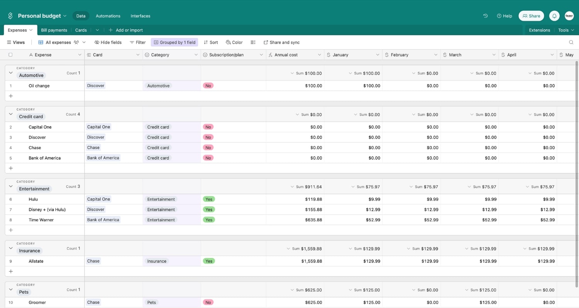Viewport: 579px width, 308px height.
Task: Switch to the Automations tab
Action: (108, 16)
